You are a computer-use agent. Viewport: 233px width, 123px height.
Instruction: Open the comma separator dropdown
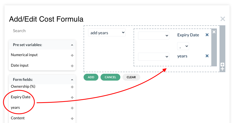coord(183,46)
